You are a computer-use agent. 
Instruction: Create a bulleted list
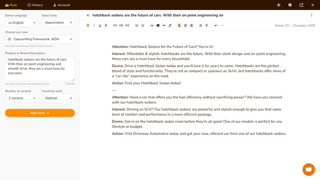tap(137, 26)
